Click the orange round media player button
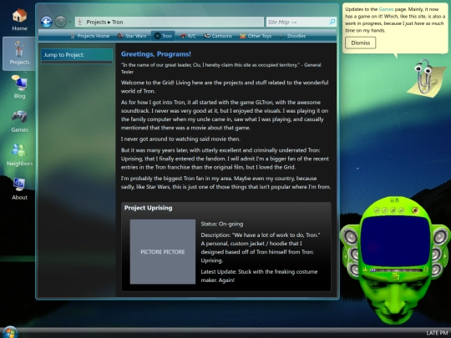451x338 pixels. click(415, 210)
